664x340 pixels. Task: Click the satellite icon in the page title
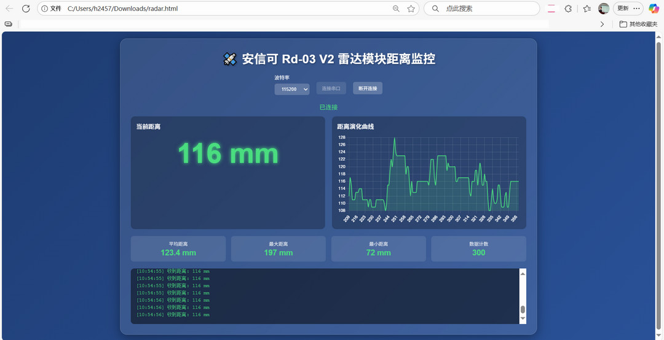coord(229,59)
